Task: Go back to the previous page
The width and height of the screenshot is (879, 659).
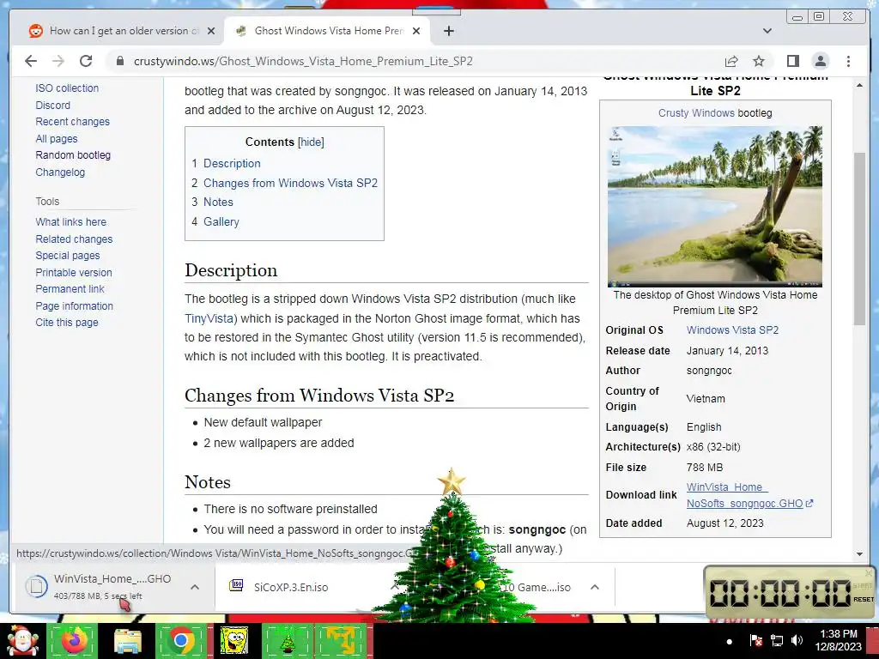Action: click(x=31, y=61)
